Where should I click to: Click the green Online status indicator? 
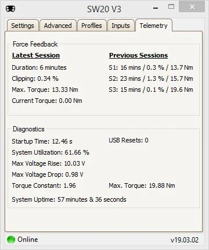tap(11, 240)
